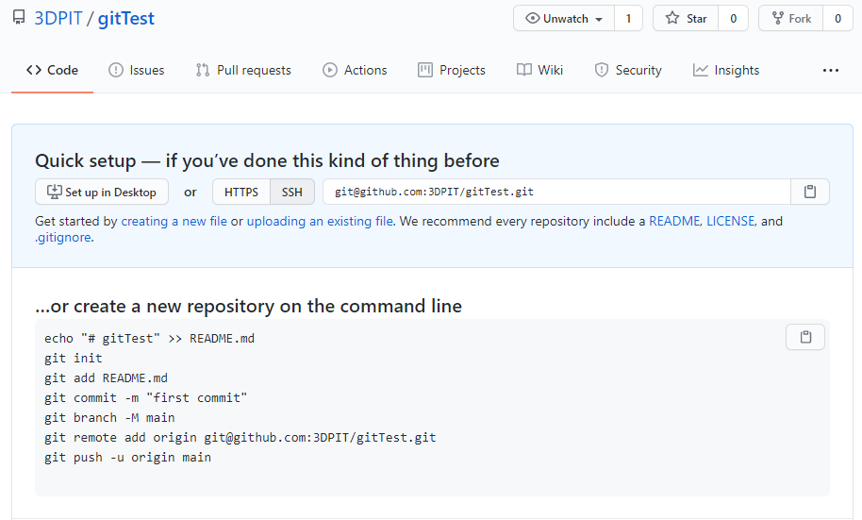
Task: Click Set up in Desktop button
Action: 102,192
